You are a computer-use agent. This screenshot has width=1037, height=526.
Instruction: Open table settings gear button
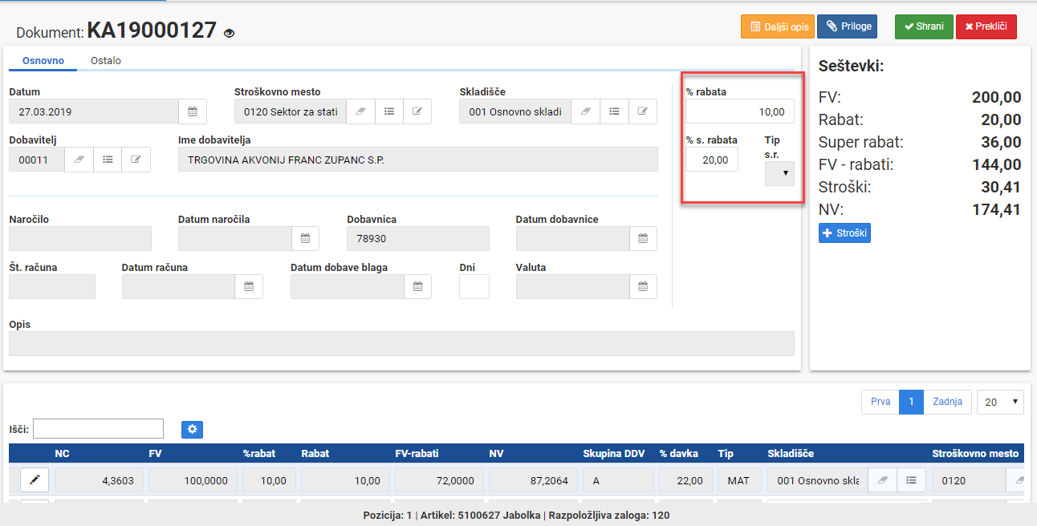(192, 430)
